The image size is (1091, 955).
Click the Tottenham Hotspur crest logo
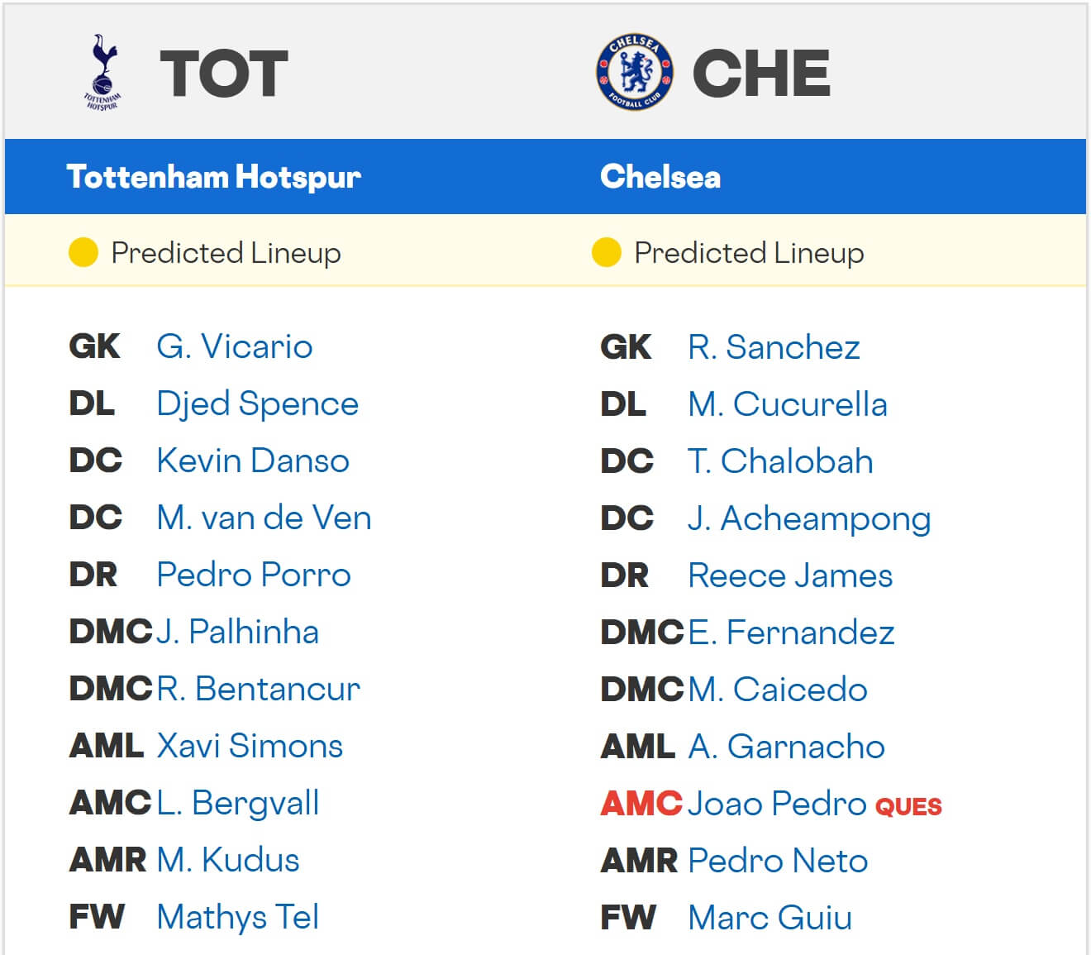coord(102,73)
